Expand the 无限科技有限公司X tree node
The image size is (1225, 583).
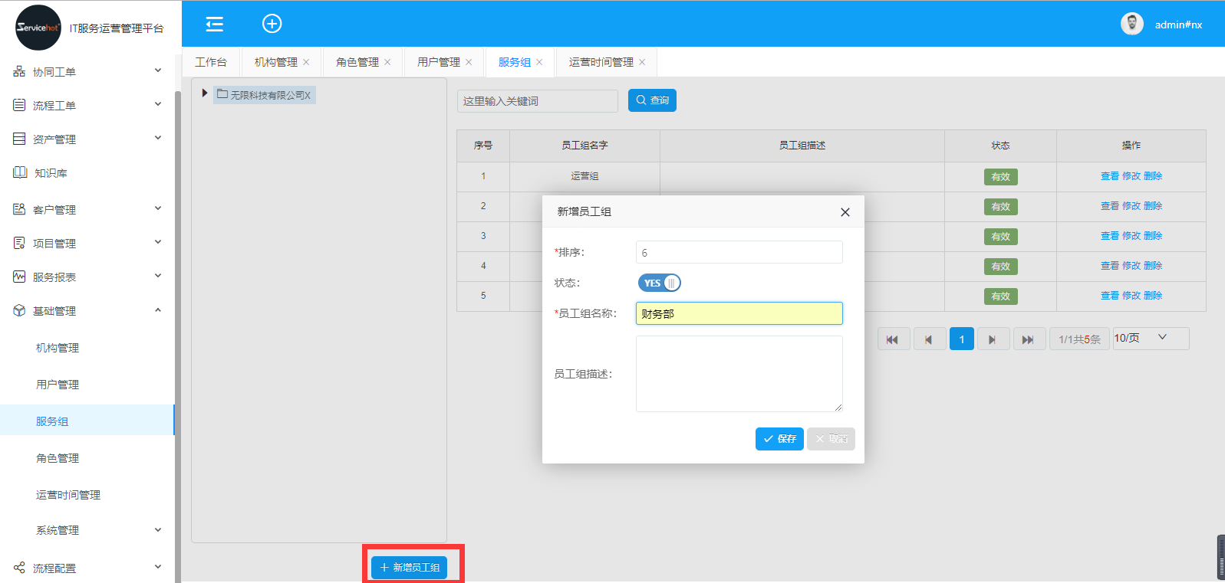click(x=205, y=93)
